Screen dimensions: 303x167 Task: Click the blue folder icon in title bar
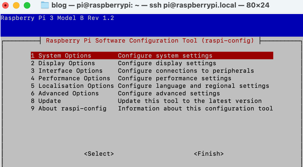45,5
